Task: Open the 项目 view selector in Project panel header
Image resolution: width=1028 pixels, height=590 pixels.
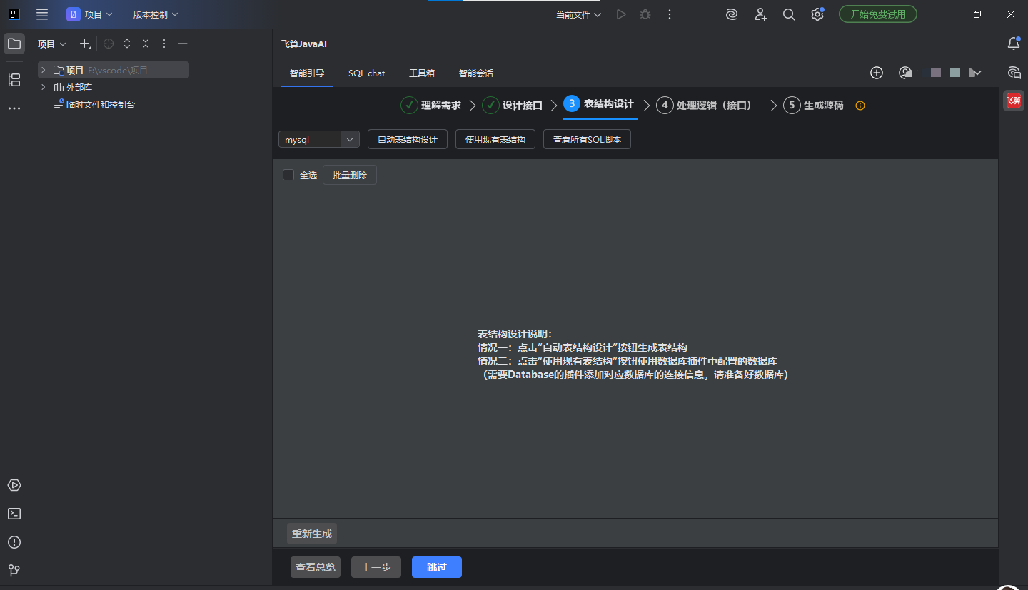Action: pos(52,44)
